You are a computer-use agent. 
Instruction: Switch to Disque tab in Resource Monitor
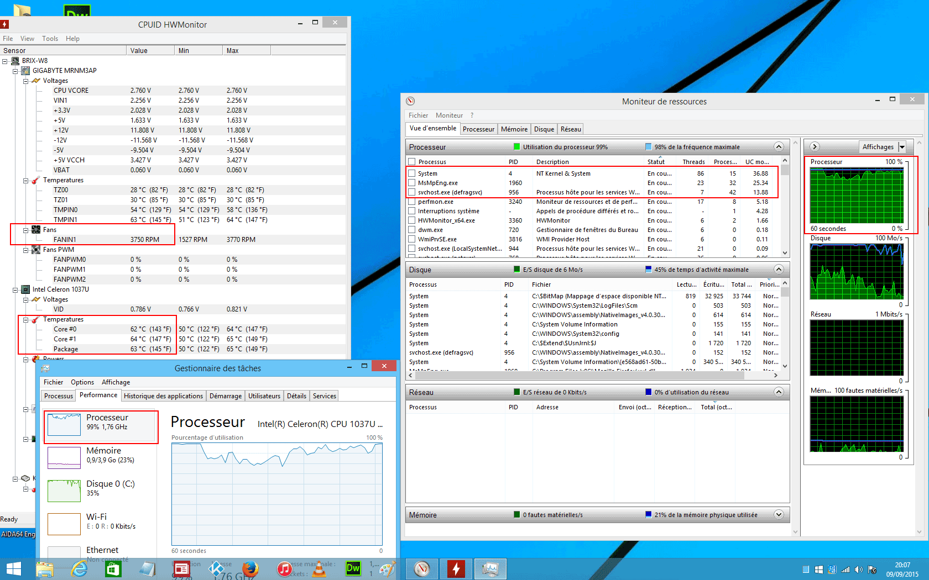(x=544, y=129)
